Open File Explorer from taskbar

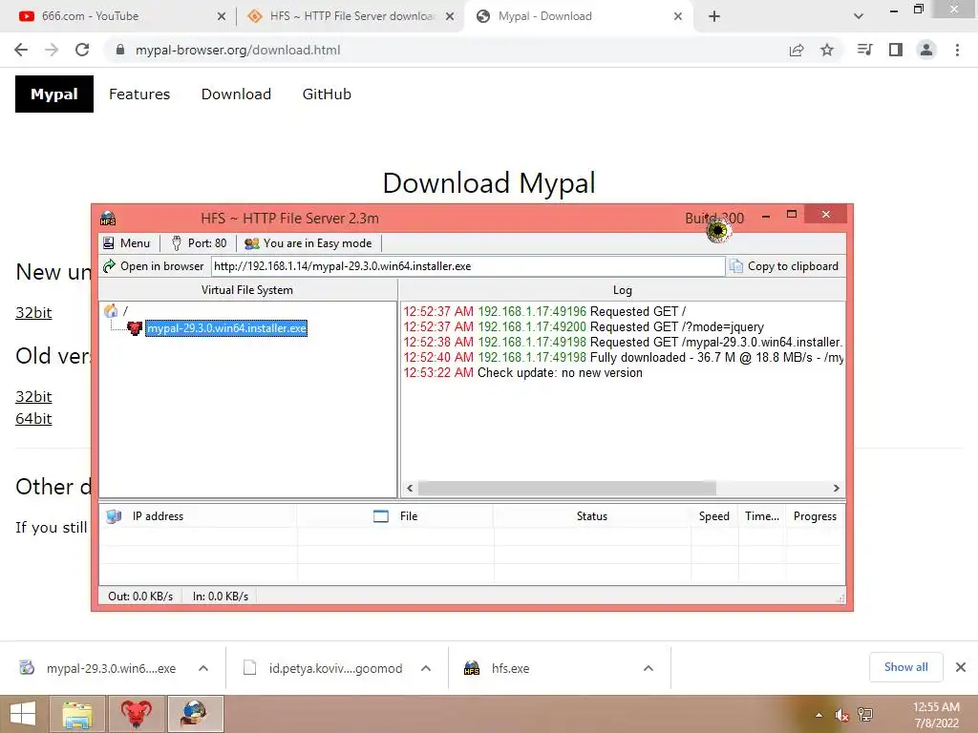coord(78,714)
